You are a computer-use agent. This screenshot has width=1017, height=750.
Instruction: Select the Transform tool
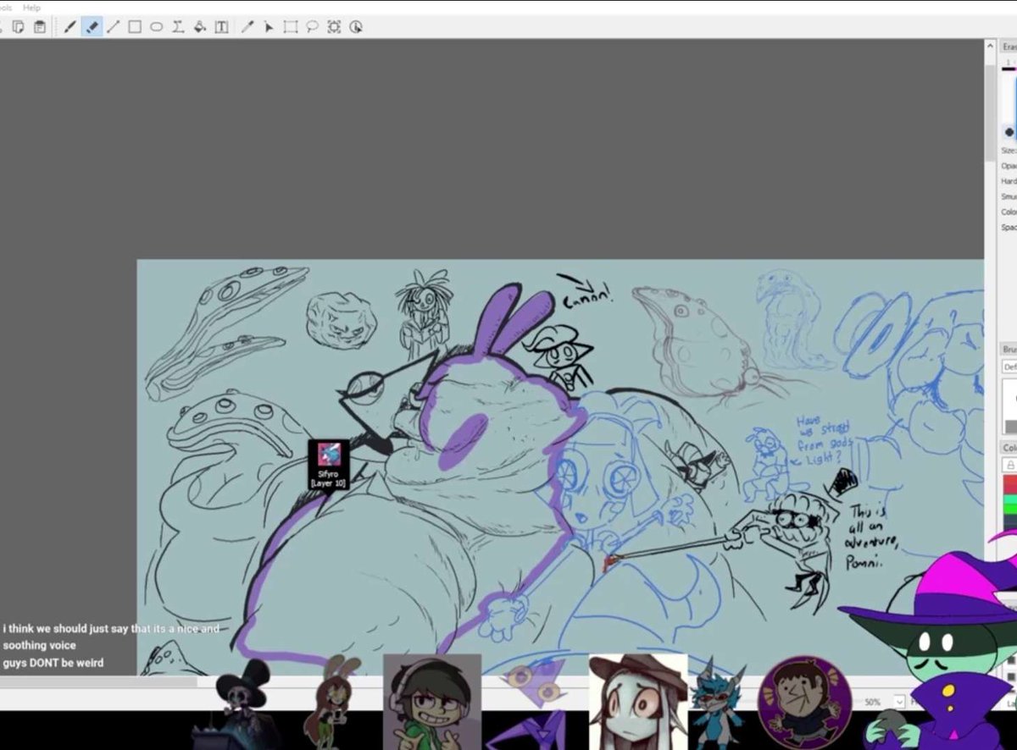(x=334, y=27)
